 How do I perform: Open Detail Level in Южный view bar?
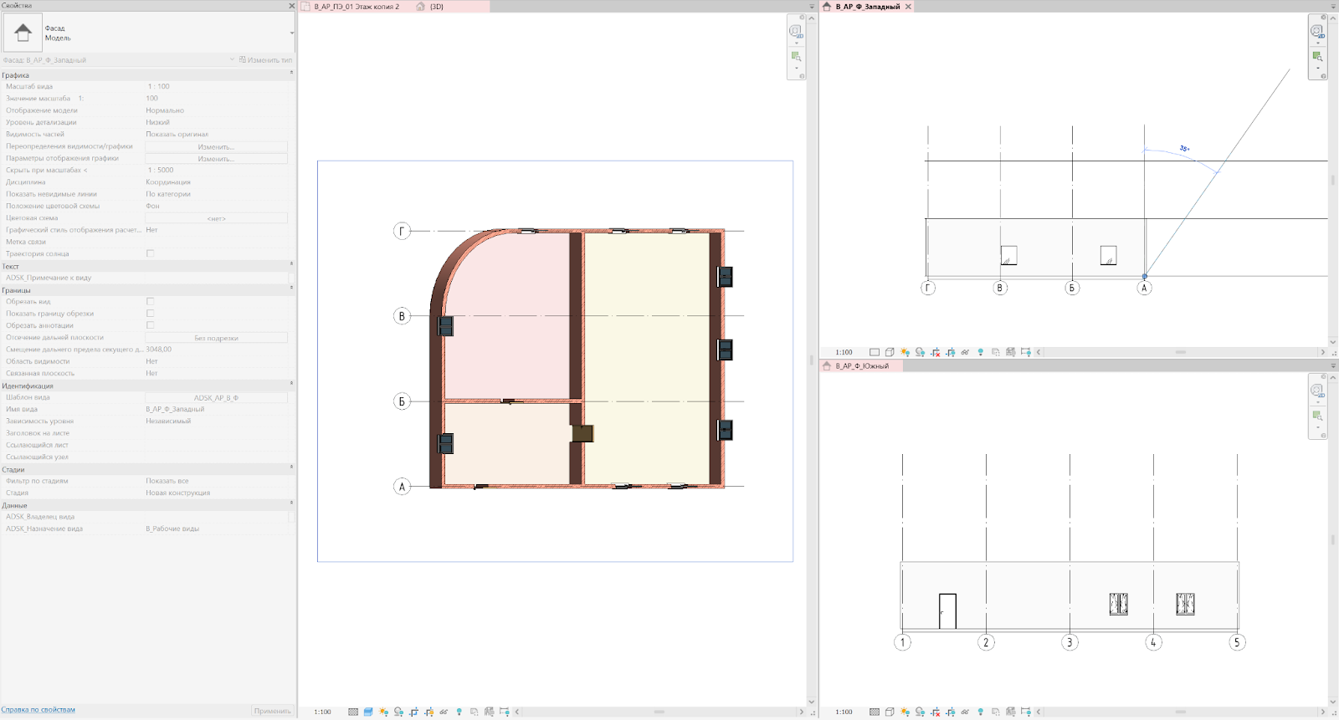[875, 712]
